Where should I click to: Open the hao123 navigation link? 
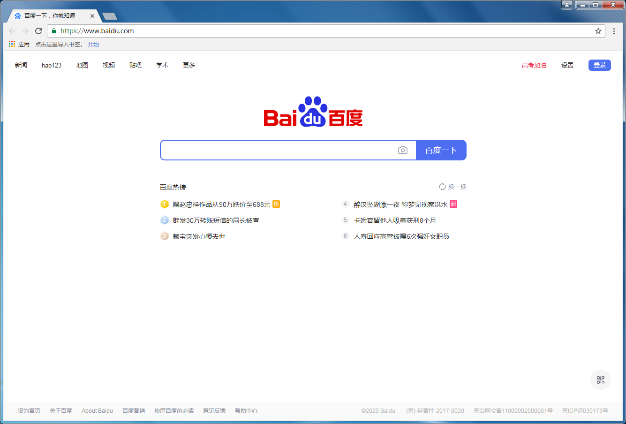(52, 65)
